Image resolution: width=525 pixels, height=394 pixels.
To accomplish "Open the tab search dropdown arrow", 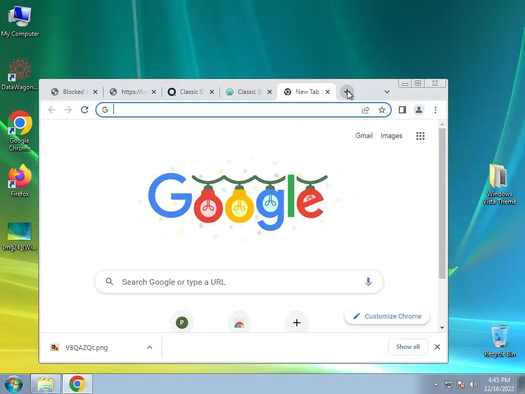I will pyautogui.click(x=387, y=92).
